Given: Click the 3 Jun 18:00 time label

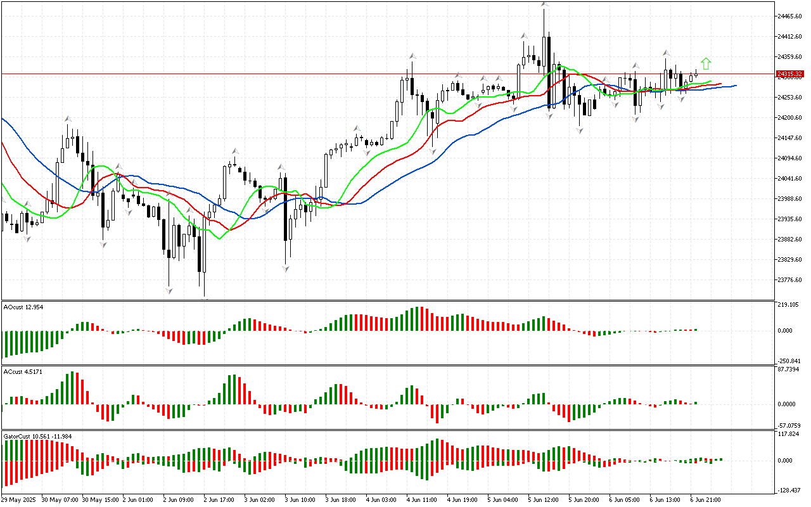Looking at the screenshot, I should (x=340, y=499).
